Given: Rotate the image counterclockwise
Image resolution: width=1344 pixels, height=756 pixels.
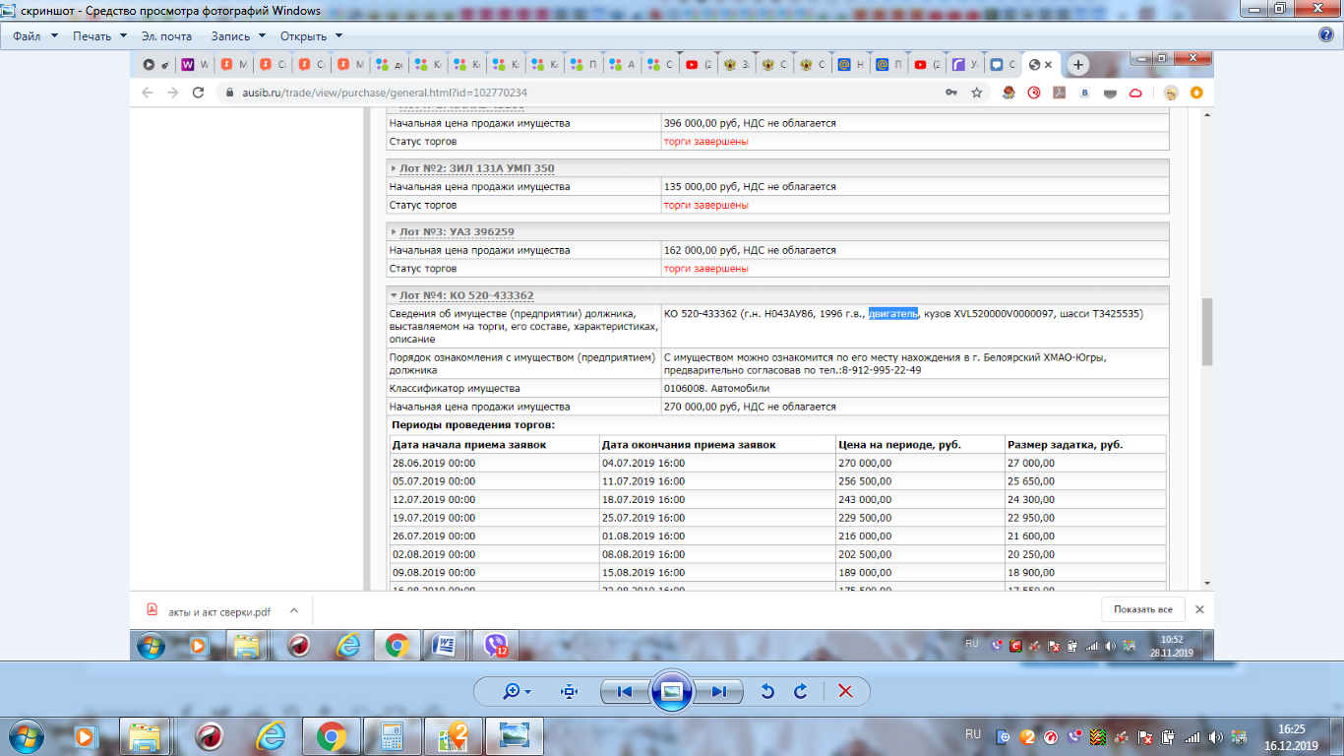Looking at the screenshot, I should [x=767, y=691].
